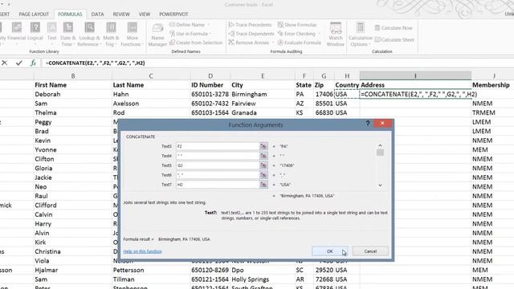This screenshot has width=514, height=289.
Task: Click collapse dialog icon for Text7
Action: pyautogui.click(x=263, y=185)
